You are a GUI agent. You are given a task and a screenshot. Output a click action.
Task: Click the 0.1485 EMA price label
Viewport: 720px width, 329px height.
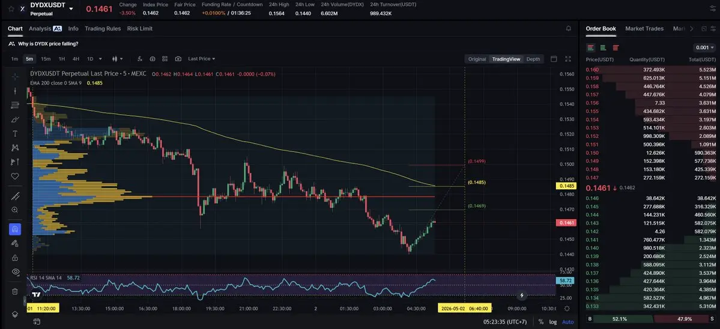[x=566, y=186]
